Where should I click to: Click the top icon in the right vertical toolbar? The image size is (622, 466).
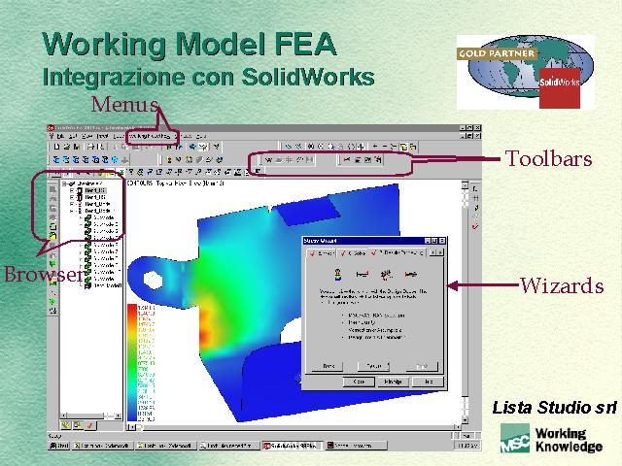click(x=474, y=186)
